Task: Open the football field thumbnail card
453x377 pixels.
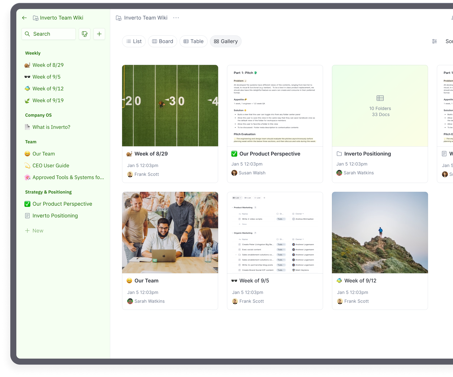Action: tap(170, 106)
